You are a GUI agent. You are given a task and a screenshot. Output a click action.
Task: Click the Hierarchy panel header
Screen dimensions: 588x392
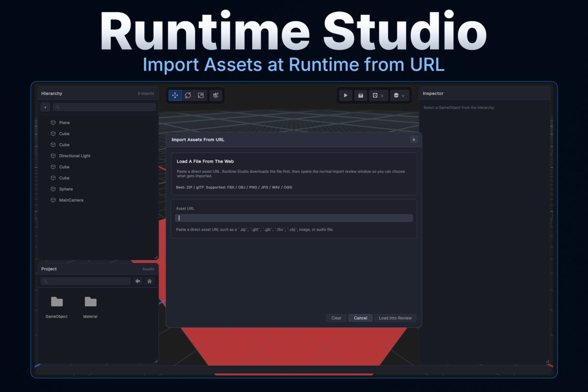[98, 94]
